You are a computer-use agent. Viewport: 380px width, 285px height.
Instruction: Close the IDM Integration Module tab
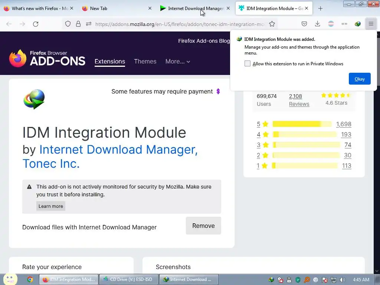(x=307, y=8)
